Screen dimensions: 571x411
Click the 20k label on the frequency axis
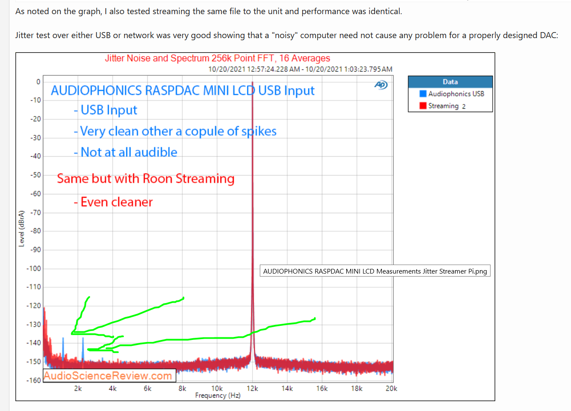pos(391,388)
